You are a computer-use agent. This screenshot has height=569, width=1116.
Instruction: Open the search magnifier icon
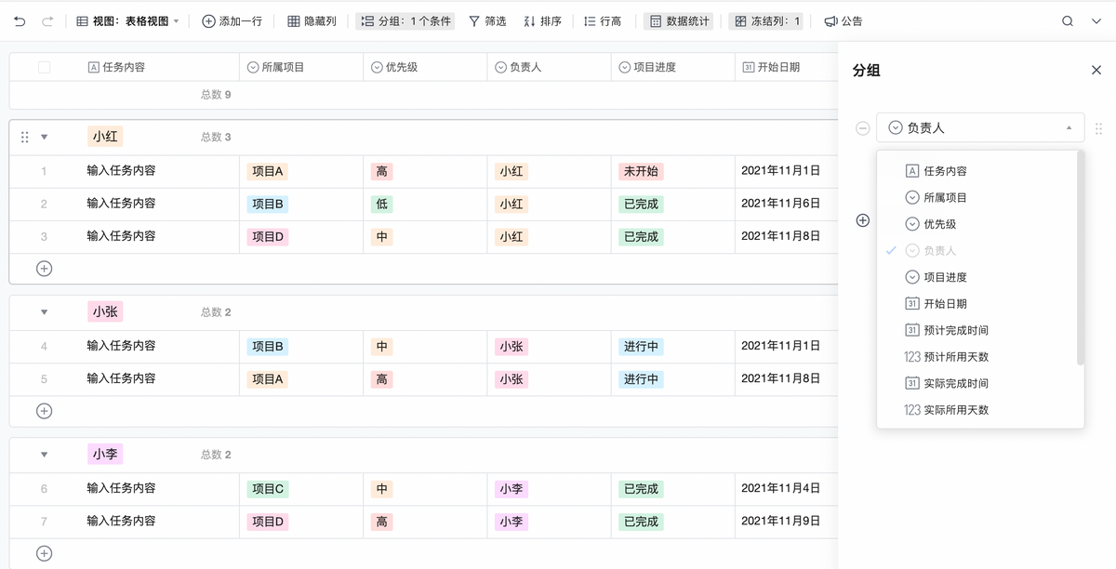pos(1068,20)
